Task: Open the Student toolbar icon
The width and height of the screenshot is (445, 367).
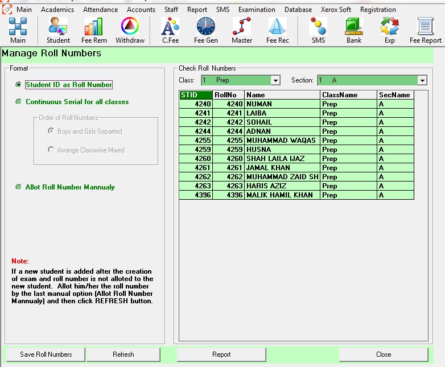Action: (x=58, y=30)
